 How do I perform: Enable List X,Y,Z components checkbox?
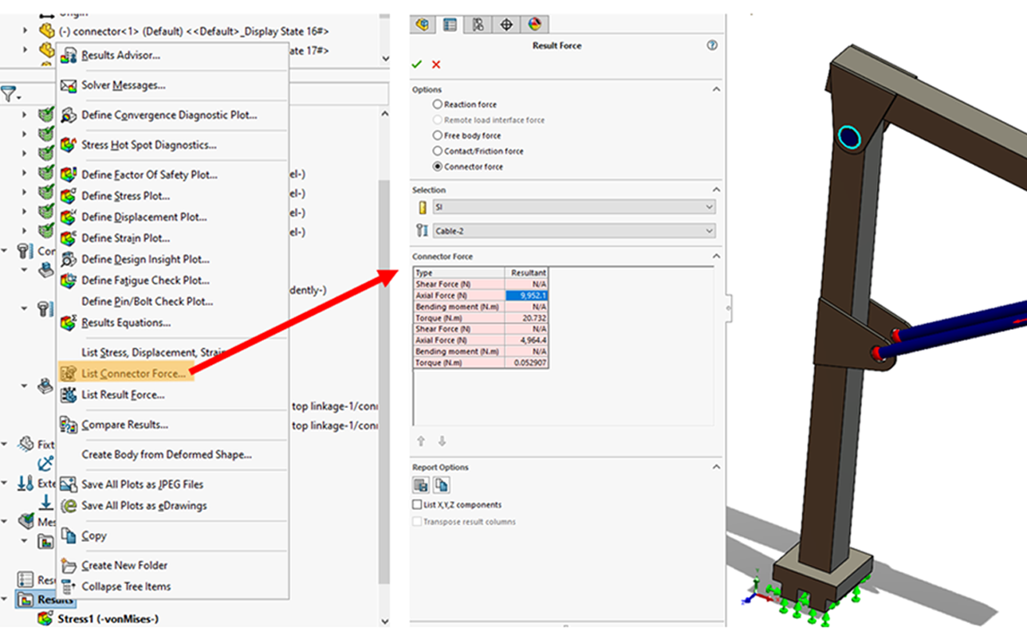tap(417, 505)
